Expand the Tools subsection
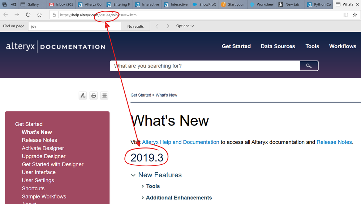Viewport: 361px width, 204px height. [x=143, y=186]
